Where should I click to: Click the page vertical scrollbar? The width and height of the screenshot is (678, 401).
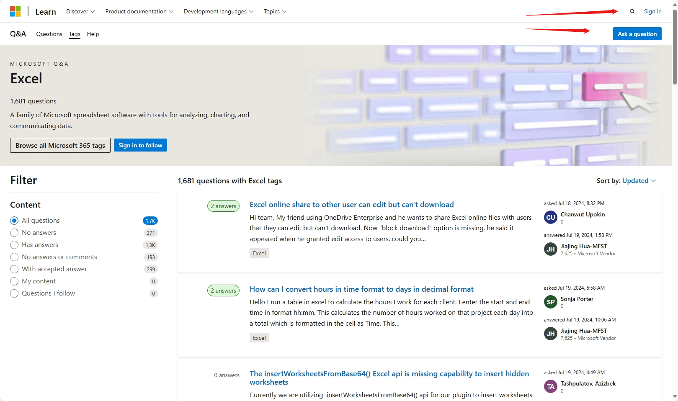[x=675, y=47]
